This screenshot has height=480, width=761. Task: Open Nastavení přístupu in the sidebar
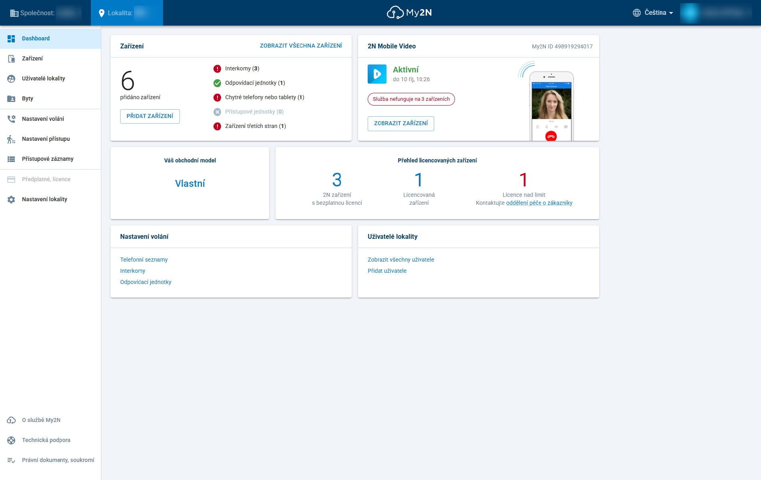[x=50, y=139]
